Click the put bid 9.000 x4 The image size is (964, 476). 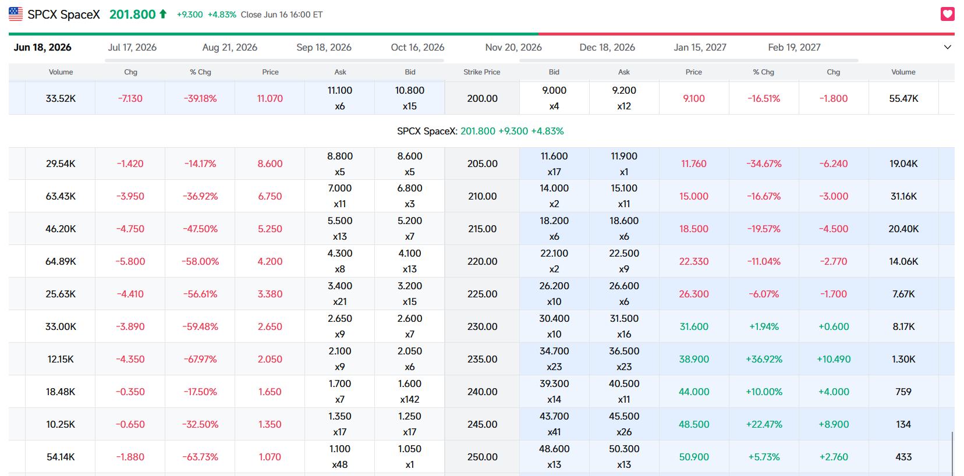554,98
